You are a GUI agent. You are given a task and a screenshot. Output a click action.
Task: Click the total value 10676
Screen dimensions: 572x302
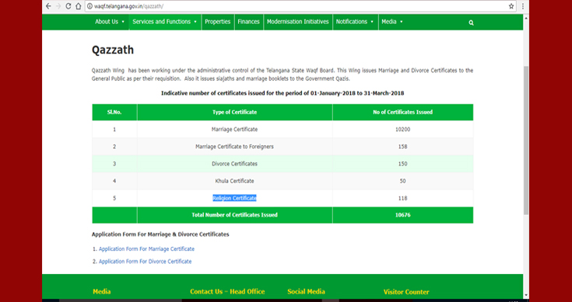(x=403, y=215)
